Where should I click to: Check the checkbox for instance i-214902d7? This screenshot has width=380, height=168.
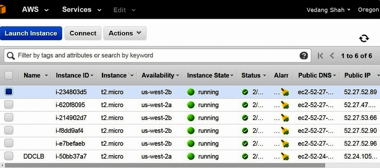pyautogui.click(x=9, y=118)
